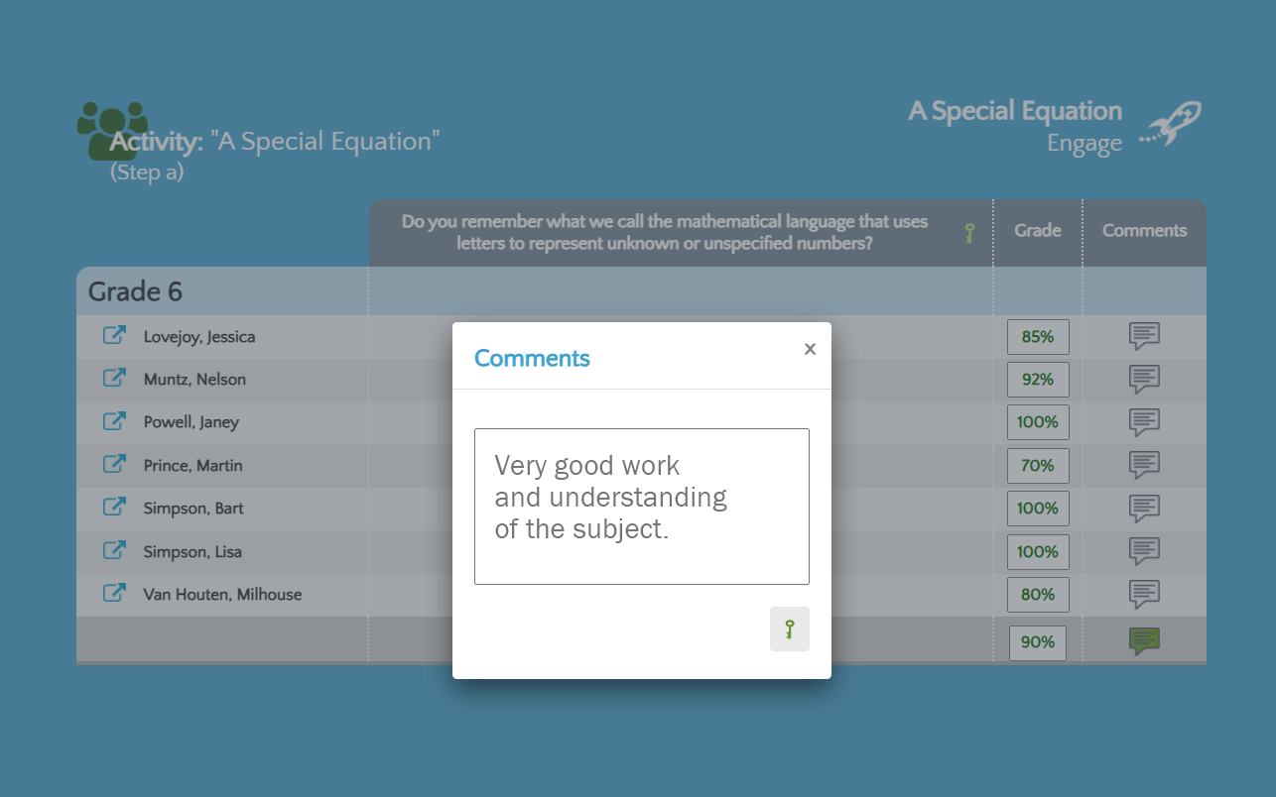Click into the comments text area
This screenshot has height=797, width=1276.
642,507
